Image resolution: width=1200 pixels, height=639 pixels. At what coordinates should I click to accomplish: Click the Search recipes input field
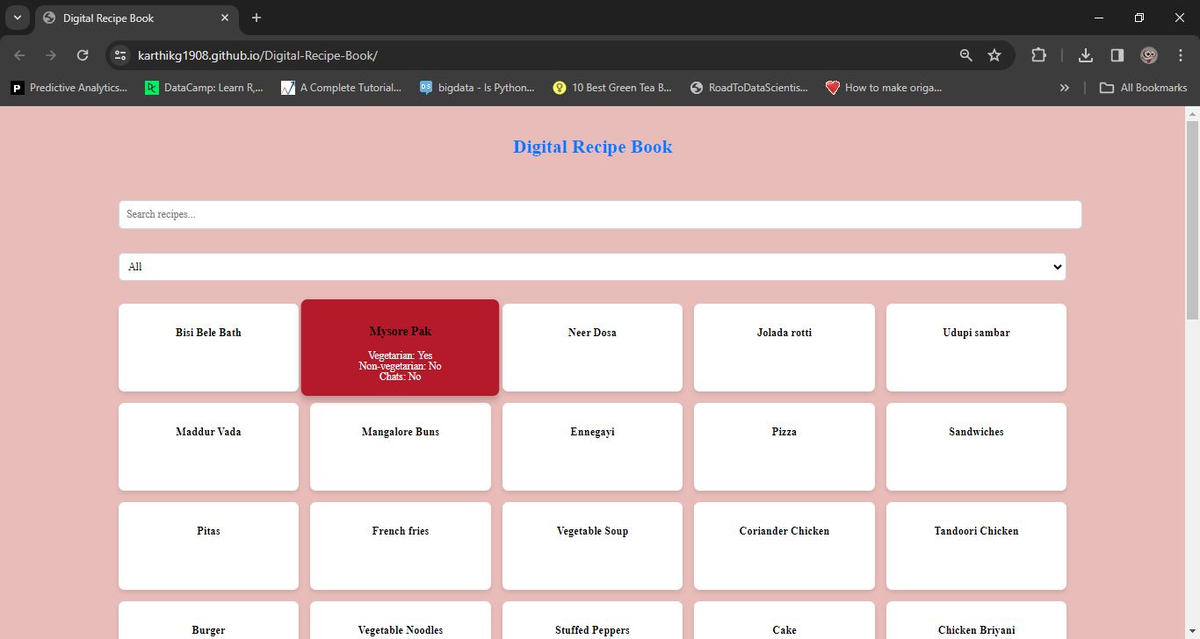pyautogui.click(x=600, y=214)
